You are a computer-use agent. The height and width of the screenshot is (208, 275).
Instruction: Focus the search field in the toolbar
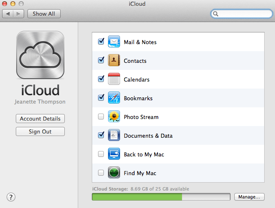242,14
